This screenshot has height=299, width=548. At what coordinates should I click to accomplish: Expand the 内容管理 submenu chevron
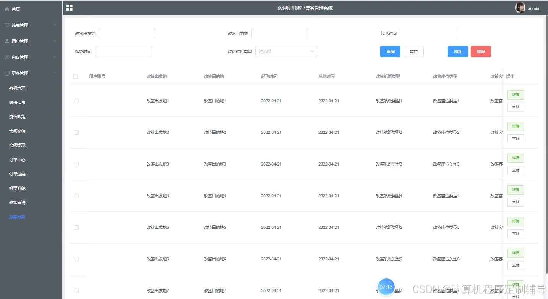click(55, 57)
